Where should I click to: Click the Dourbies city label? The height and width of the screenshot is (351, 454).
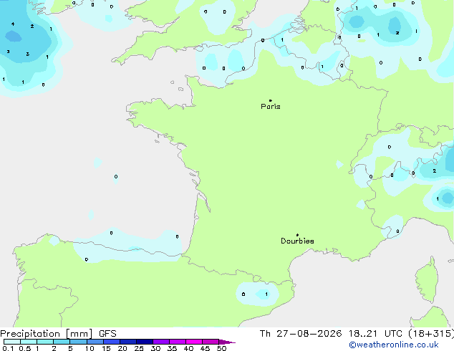pyautogui.click(x=297, y=241)
